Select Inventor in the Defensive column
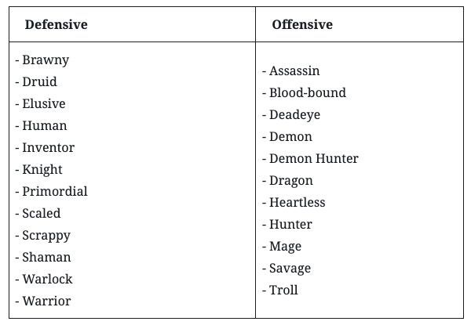Viewport: 471px width, 325px height. click(x=45, y=147)
